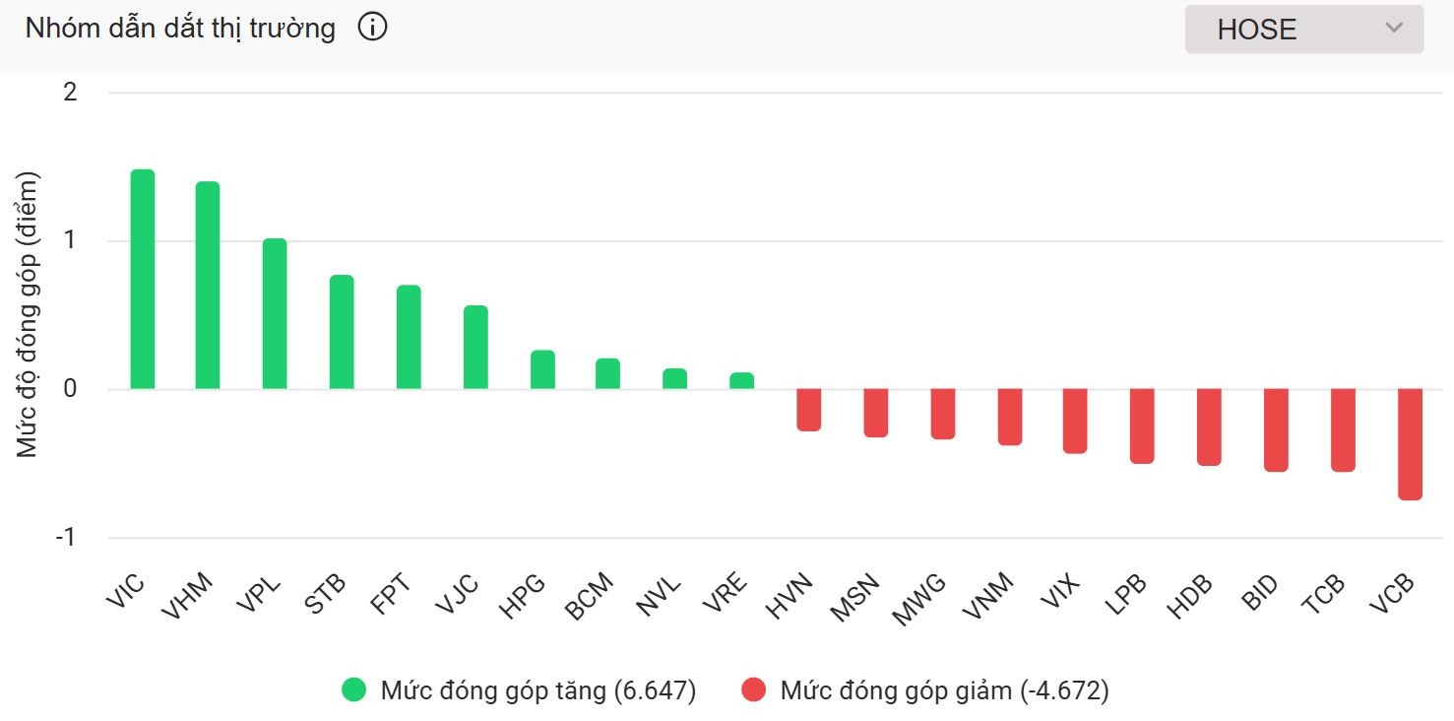Click the green VIC bar

tap(143, 280)
